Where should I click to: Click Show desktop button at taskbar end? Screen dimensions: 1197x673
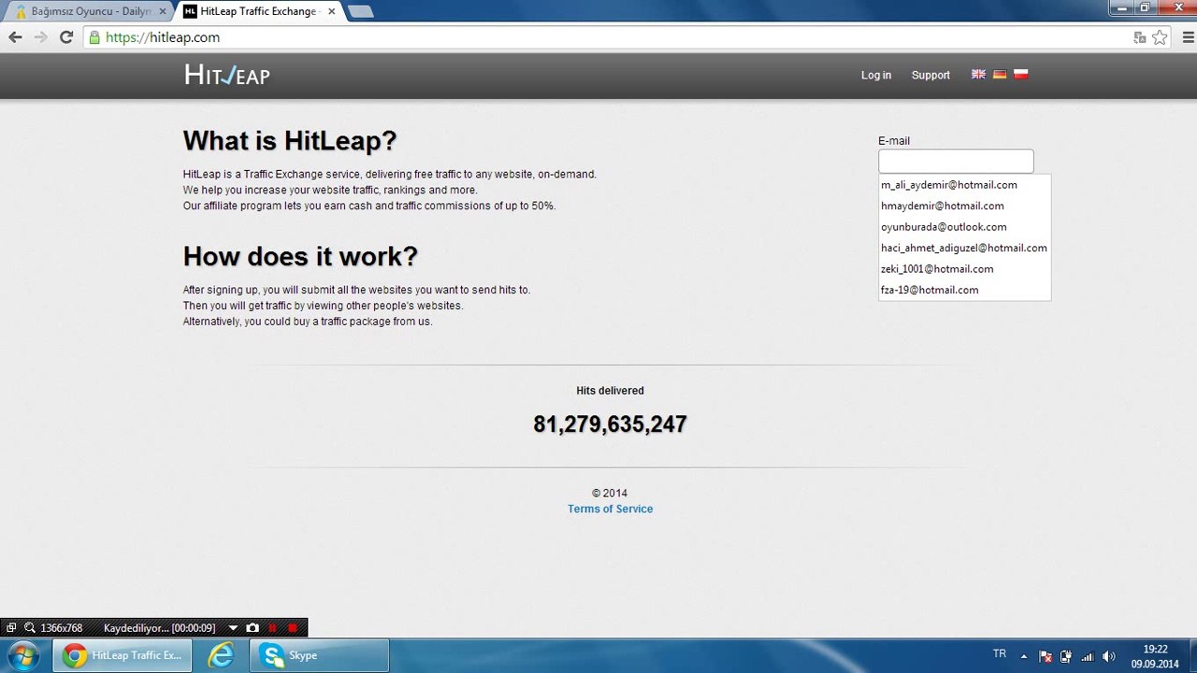click(x=1191, y=656)
